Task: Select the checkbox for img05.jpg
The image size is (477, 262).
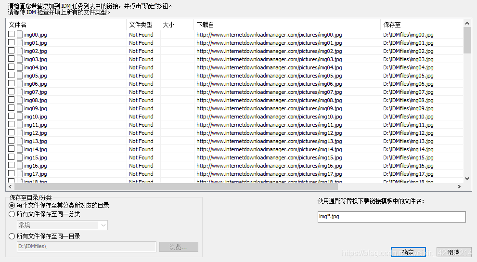Action: coord(11,75)
